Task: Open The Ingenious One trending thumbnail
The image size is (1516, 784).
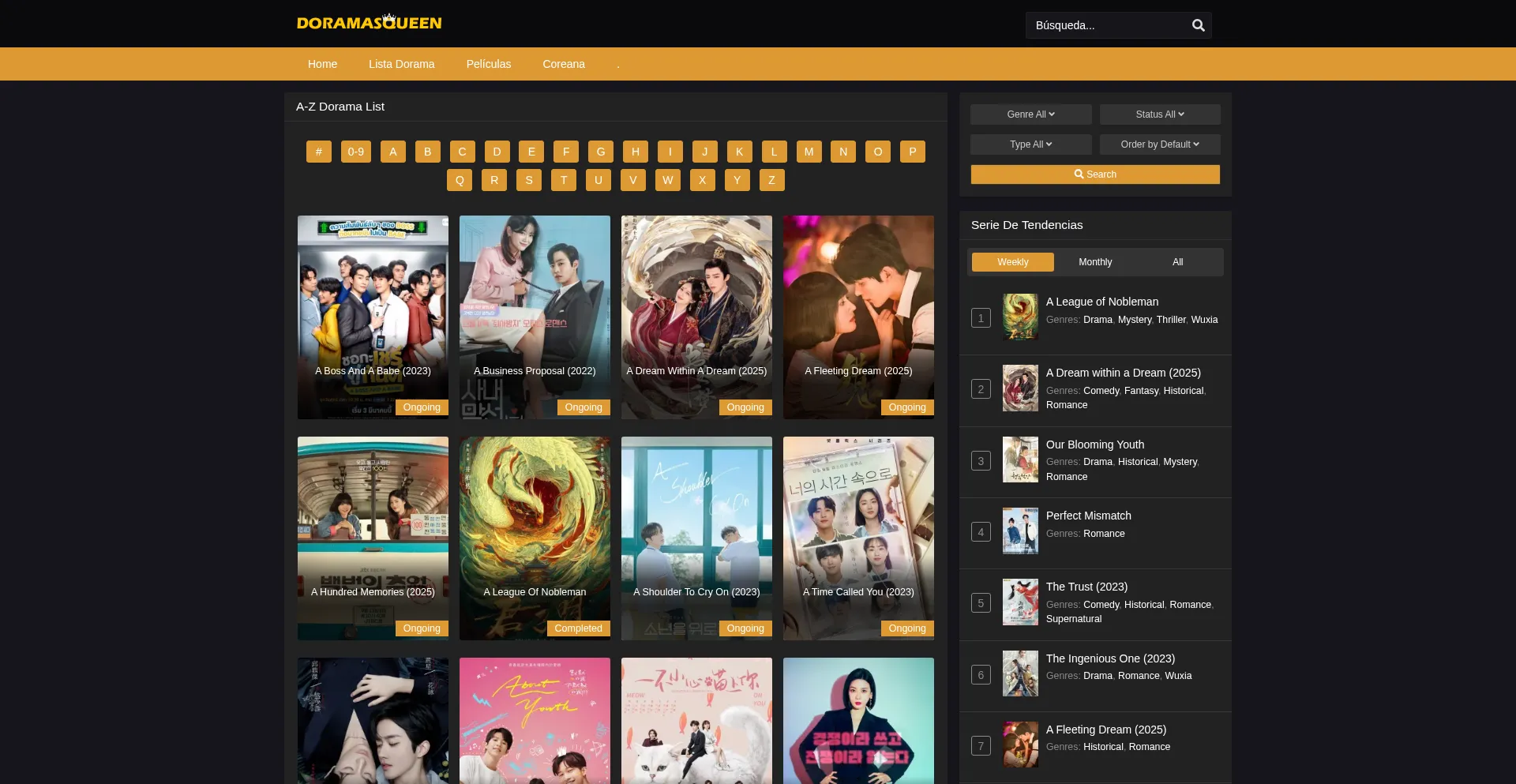Action: (x=1020, y=673)
